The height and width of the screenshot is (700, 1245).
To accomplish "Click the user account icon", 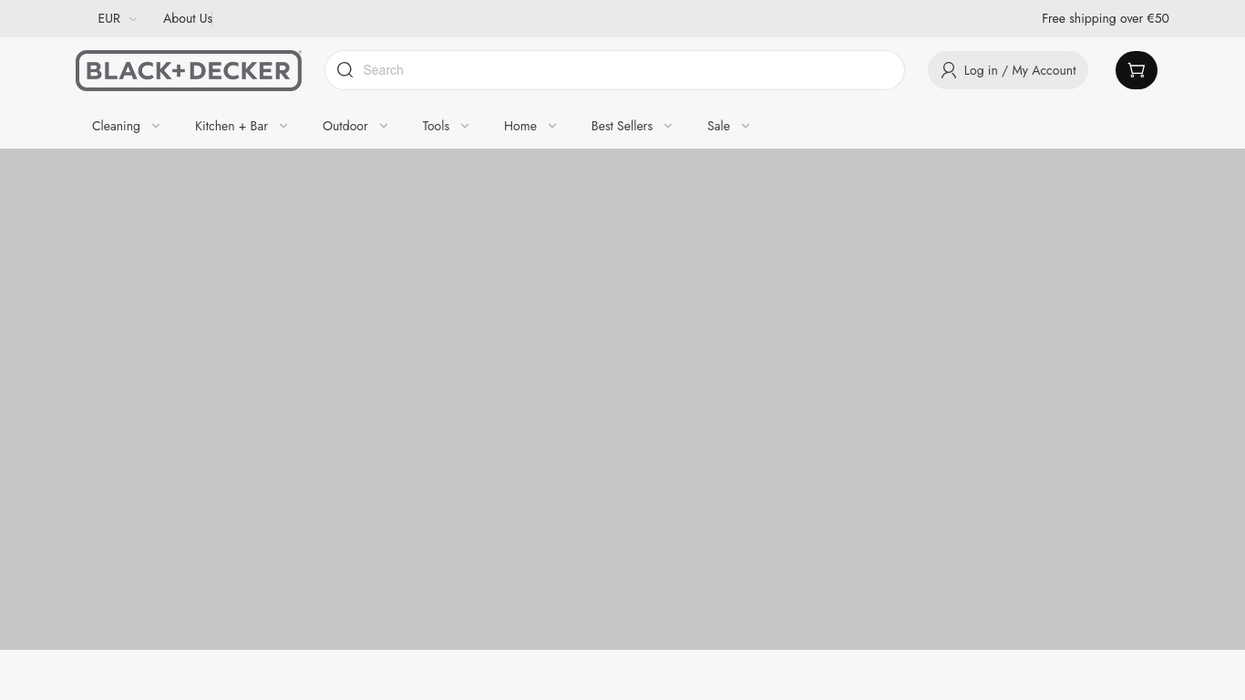I will (x=949, y=70).
